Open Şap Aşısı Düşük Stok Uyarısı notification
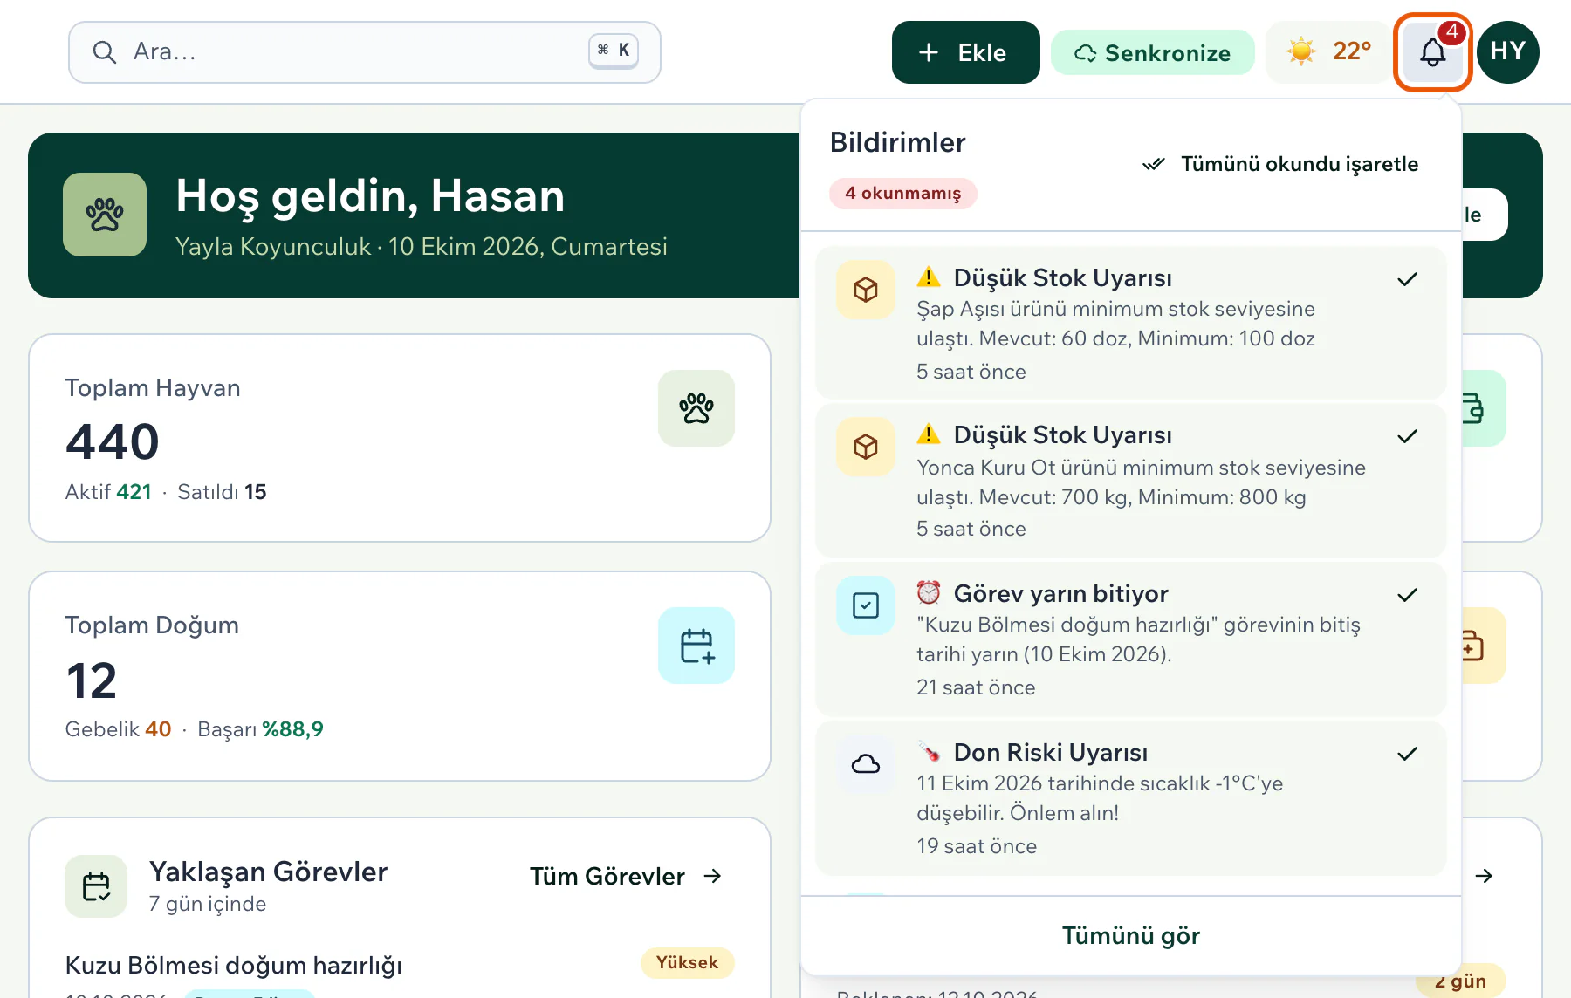 1131,323
